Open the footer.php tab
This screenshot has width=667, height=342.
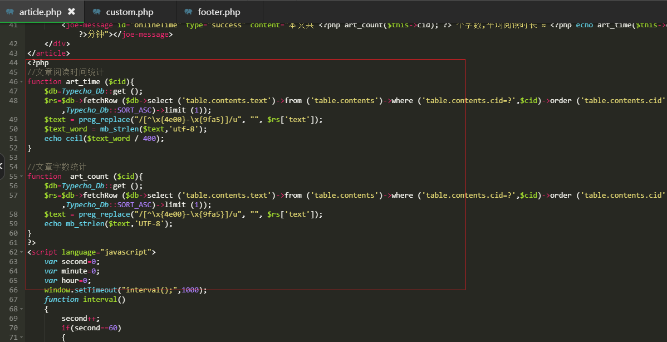219,12
